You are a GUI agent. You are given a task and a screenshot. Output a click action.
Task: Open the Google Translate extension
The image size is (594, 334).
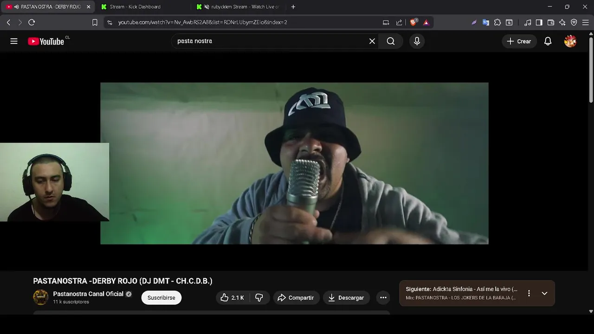coord(486,22)
